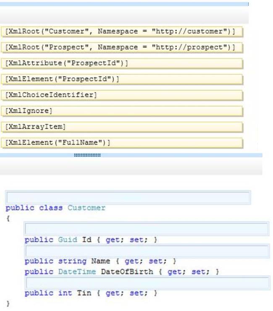Click the Id property name in code
This screenshot has width=273, height=311.
click(x=87, y=240)
